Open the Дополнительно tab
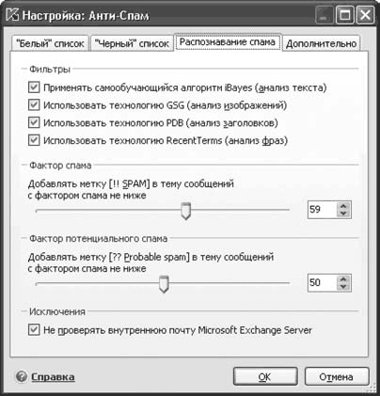 [321, 43]
